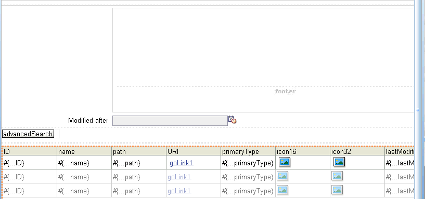425x199 pixels.
Task: Select the ID column header
Action: tap(30, 151)
